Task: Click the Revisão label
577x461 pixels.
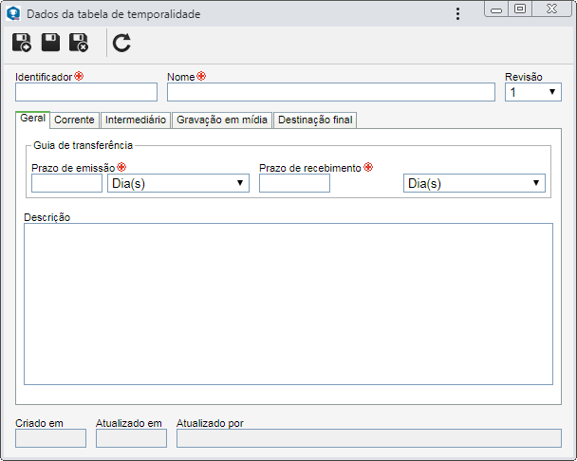Action: click(x=524, y=77)
